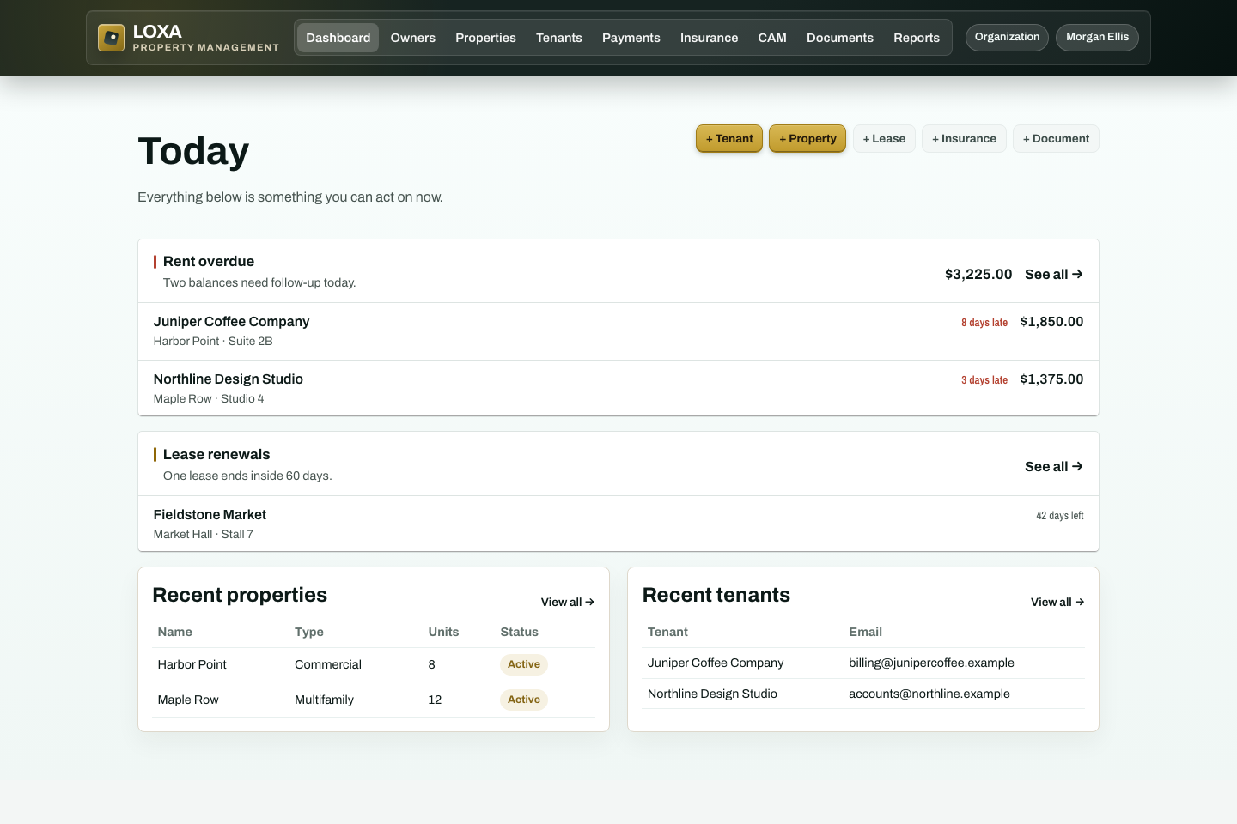Click the Rent overdue section heading
The height and width of the screenshot is (824, 1237).
click(x=209, y=262)
